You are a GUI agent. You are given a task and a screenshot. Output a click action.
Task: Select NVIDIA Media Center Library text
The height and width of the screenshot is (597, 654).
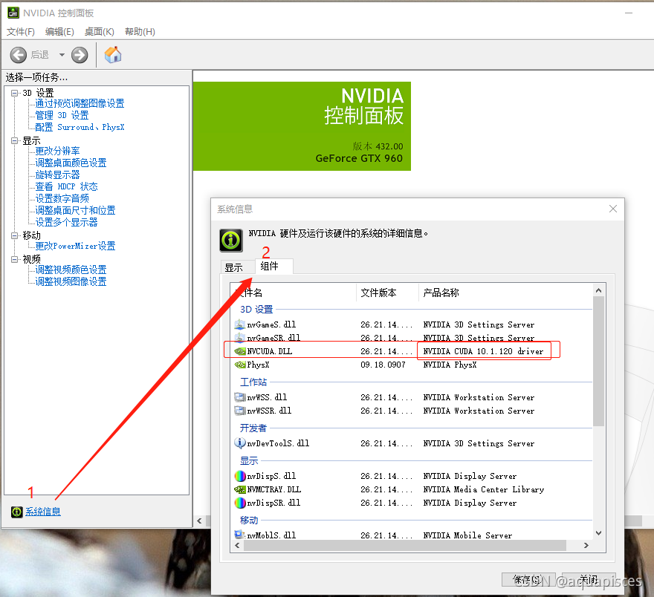[483, 489]
